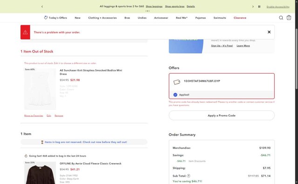Click the $71.14 sub total amount
This screenshot has width=298, height=184.
coord(266,176)
